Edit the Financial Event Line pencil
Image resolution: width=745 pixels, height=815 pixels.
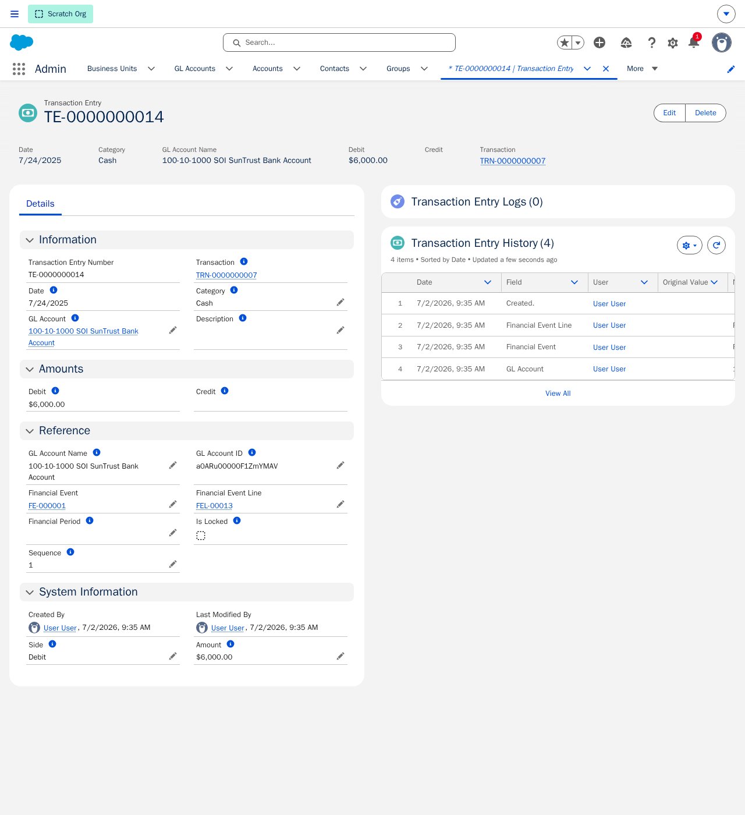click(340, 504)
